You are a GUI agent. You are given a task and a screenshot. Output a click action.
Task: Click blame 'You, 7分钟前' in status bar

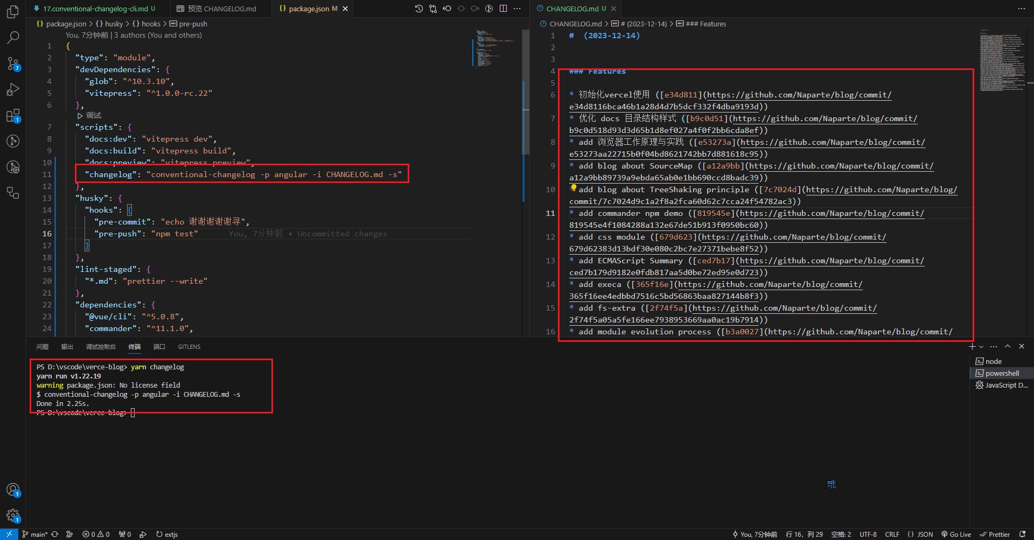pos(755,534)
